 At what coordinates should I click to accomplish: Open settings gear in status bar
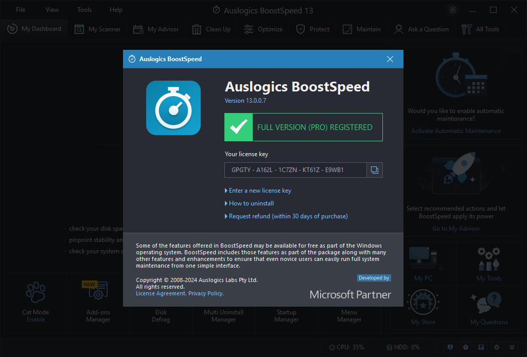click(497, 347)
